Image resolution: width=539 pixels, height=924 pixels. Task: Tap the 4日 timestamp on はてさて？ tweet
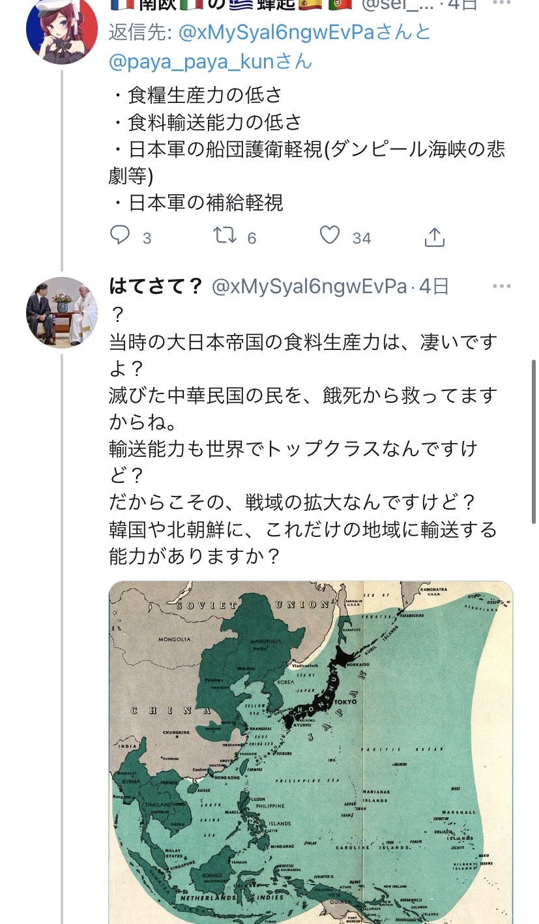tap(434, 287)
